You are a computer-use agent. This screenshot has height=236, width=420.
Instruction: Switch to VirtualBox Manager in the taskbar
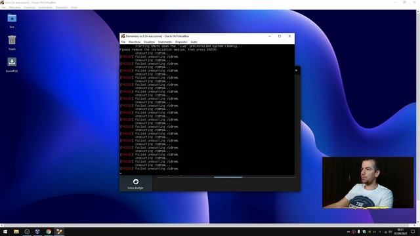(37, 231)
